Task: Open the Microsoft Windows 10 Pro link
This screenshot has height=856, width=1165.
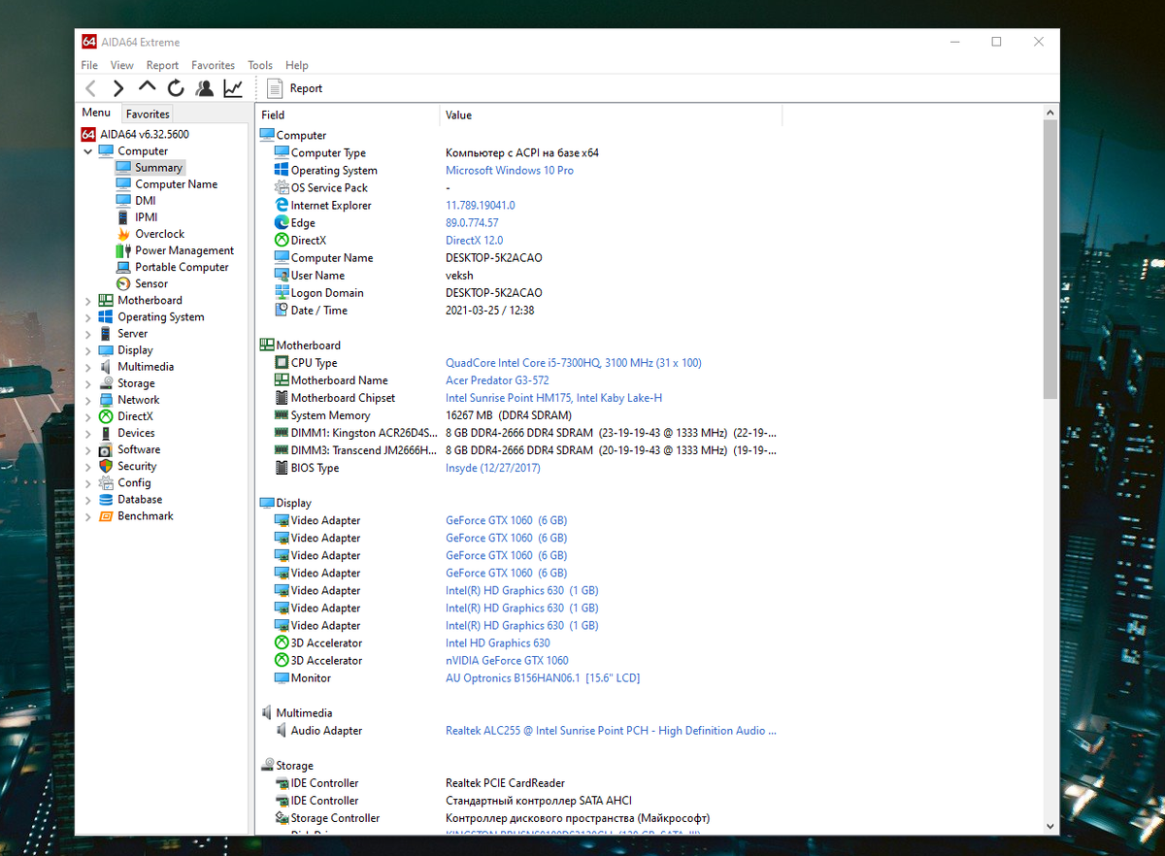Action: [510, 170]
